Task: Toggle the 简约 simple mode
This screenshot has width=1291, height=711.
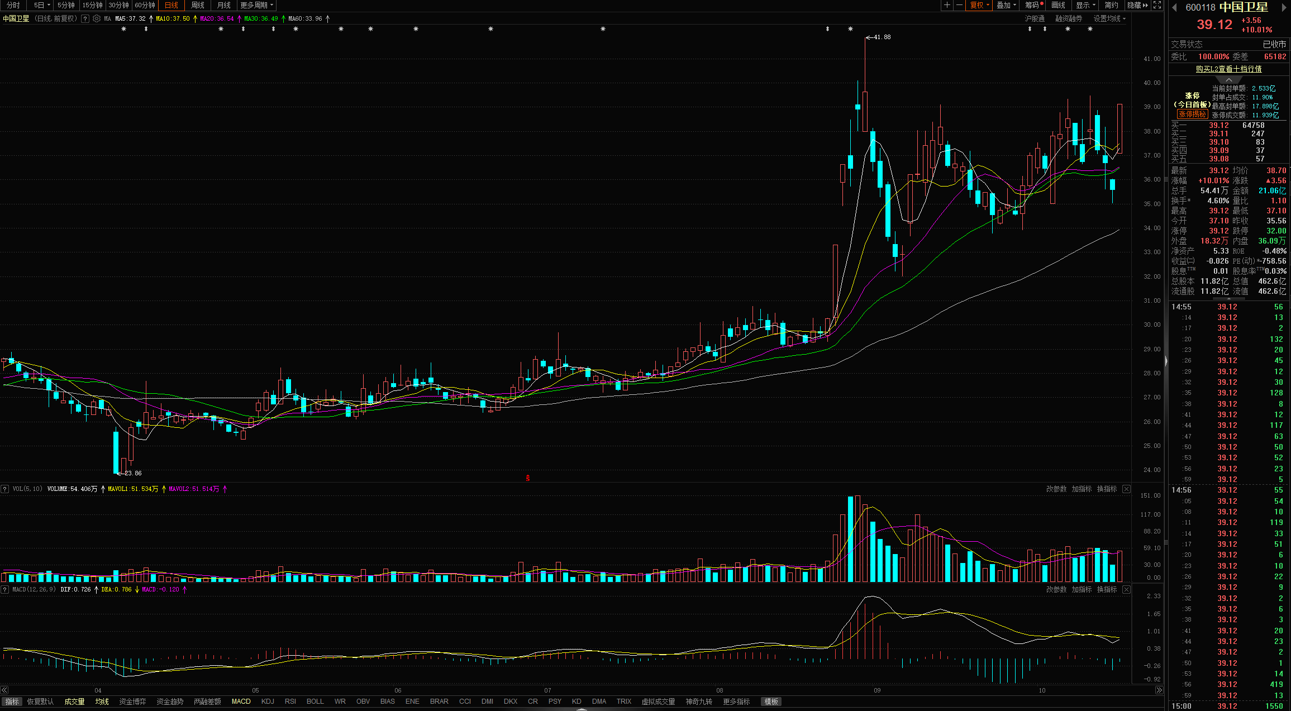Action: click(1111, 5)
